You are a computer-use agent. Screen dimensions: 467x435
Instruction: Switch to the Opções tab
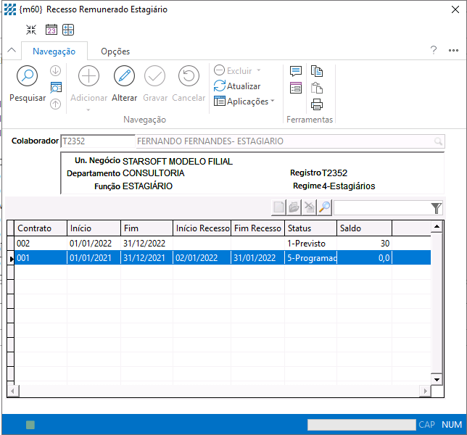pyautogui.click(x=115, y=51)
